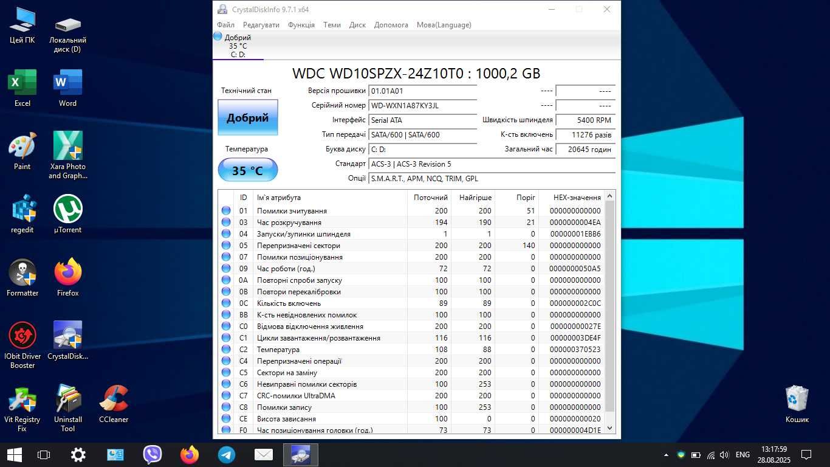The width and height of the screenshot is (830, 467).
Task: Click the Поточний column header
Action: point(430,198)
